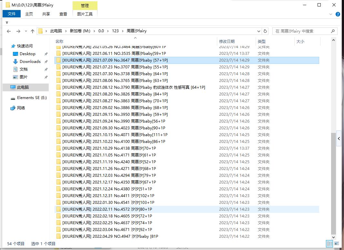This screenshot has height=250, width=344.
Task: Open the 文件 menu tab
Action: point(12,14)
